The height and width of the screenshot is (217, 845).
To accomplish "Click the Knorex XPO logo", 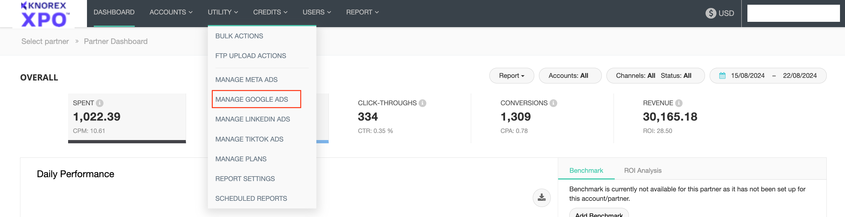I will (44, 14).
